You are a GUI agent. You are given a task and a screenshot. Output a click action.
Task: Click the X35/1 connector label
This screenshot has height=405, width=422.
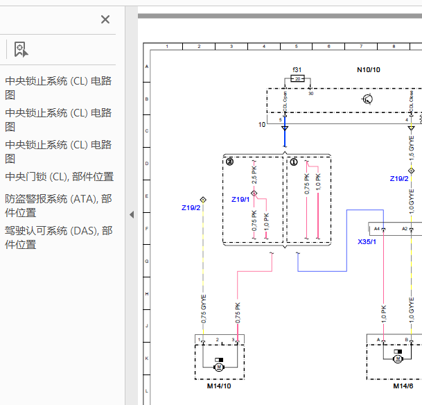coord(367,241)
